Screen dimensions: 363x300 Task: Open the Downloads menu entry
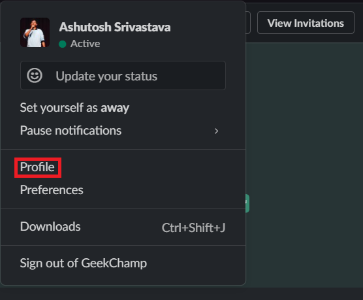50,227
